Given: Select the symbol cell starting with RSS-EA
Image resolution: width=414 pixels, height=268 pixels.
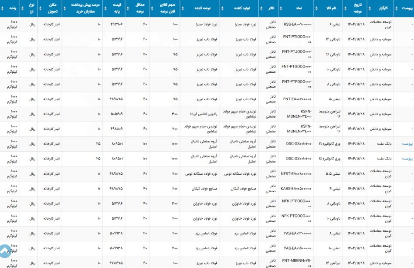Looking at the screenshot, I should click(297, 24).
